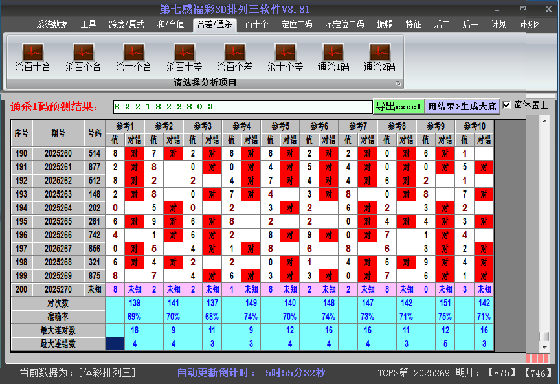560x384 pixels.
Task: Run the 通杀1码 analysis icon
Action: tap(333, 52)
